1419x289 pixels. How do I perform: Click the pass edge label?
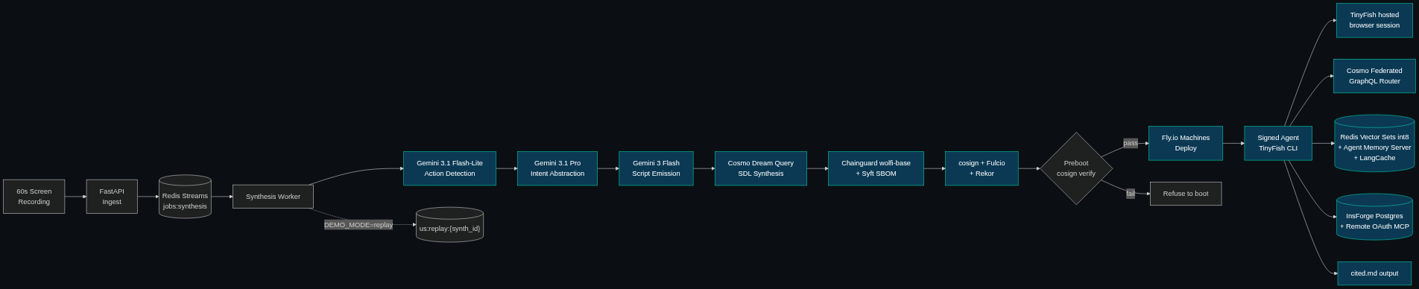(x=1131, y=143)
